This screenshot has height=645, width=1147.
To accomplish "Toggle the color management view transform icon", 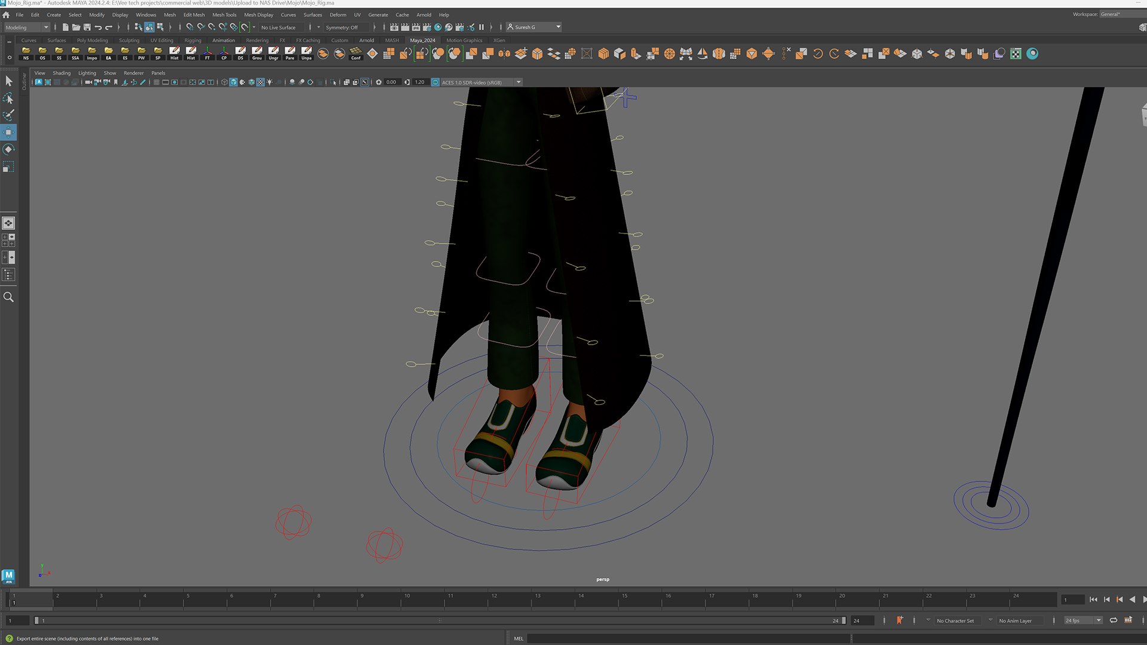I will click(436, 82).
